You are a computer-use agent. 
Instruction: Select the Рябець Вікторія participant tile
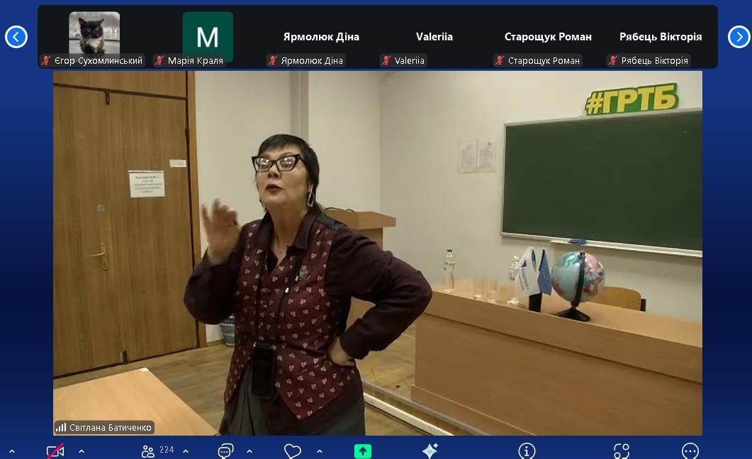pos(661,37)
